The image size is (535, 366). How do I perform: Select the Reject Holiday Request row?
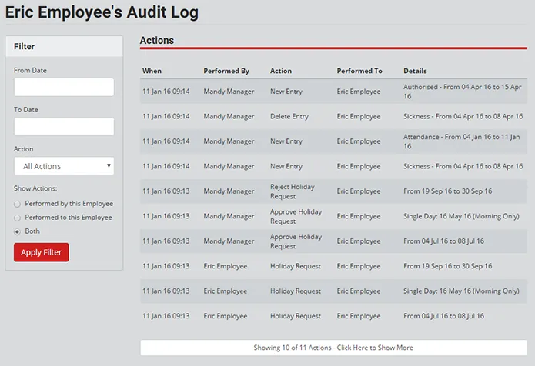pyautogui.click(x=333, y=191)
